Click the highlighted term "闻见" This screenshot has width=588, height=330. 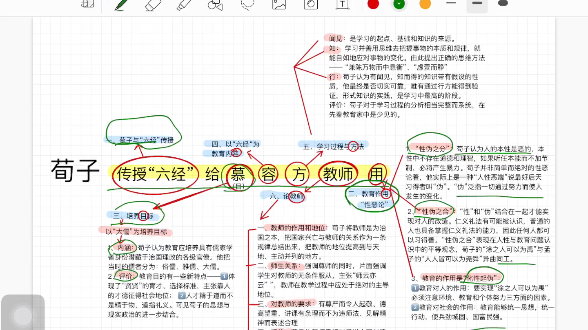tap(336, 38)
